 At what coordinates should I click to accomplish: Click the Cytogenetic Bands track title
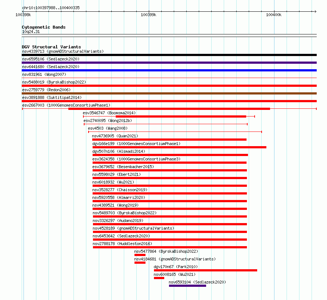44,27
